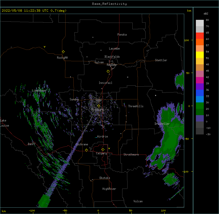Click the Base_Reflectivity title text
This screenshot has width=219, height=214.
point(109,4)
